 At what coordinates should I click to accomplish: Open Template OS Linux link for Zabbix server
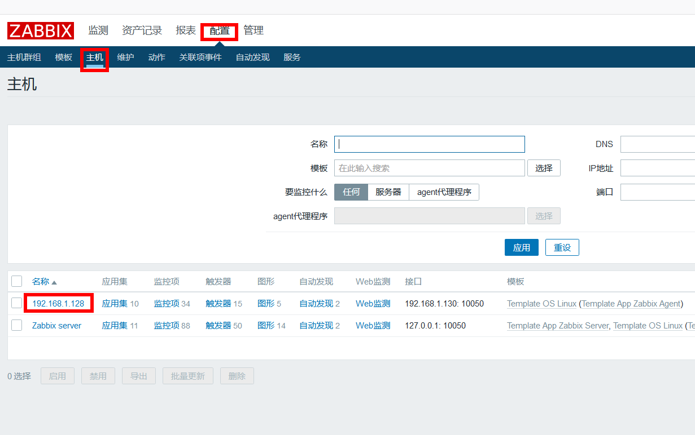[648, 326]
